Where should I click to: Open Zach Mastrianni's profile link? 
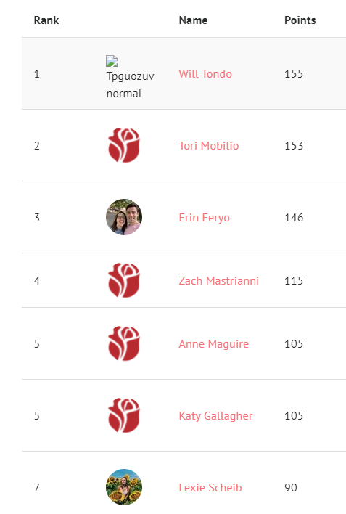[218, 281]
